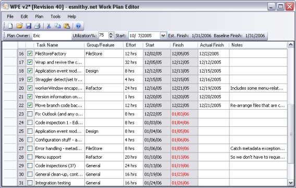
Task: Open the Tools menu
Action: (55, 17)
